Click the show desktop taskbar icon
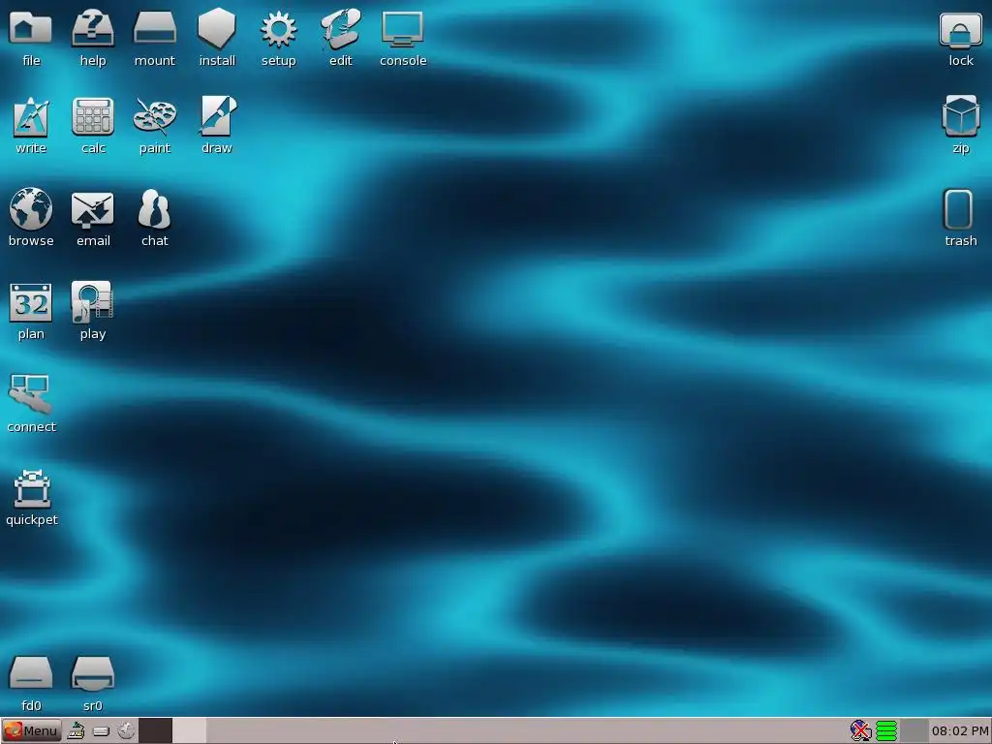Viewport: 992px width, 744px height. point(76,730)
